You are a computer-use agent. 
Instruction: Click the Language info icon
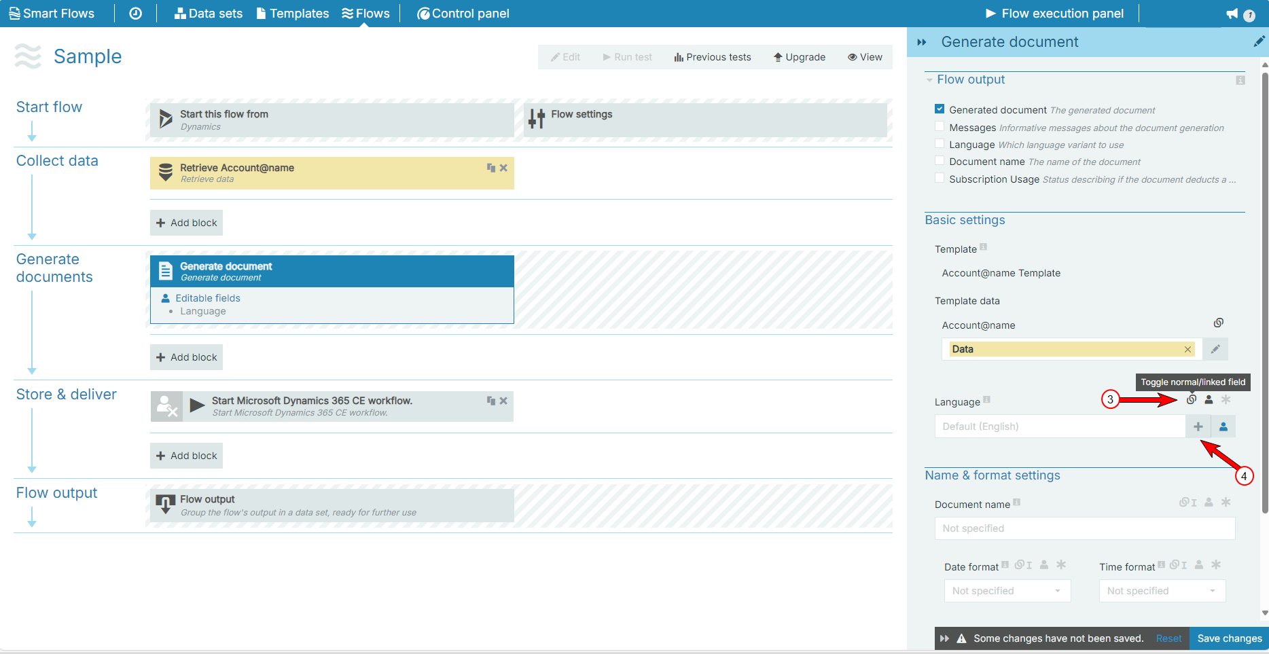tap(987, 399)
